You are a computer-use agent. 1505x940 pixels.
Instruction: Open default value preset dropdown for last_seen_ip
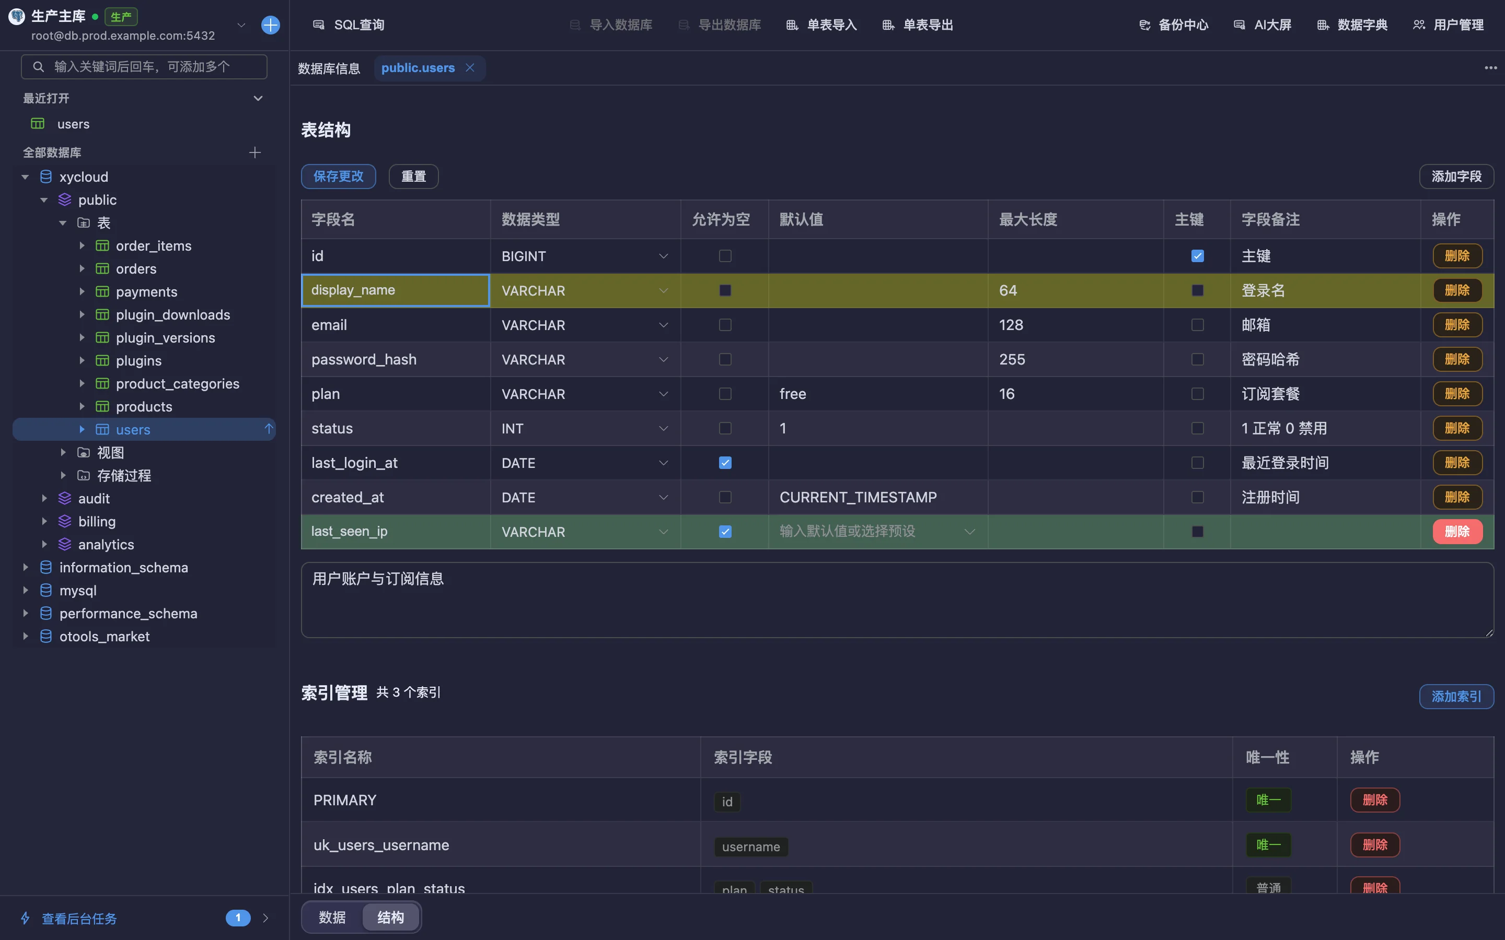click(969, 532)
